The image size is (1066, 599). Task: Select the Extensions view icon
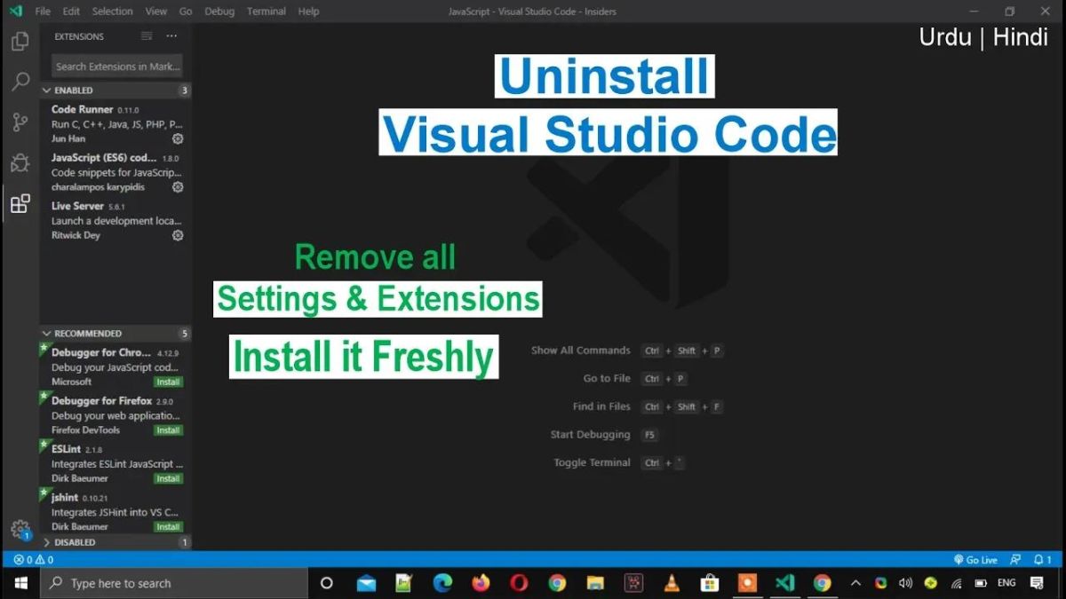(x=20, y=204)
